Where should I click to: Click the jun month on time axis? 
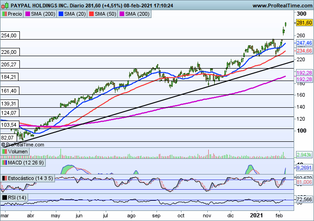(79, 216)
